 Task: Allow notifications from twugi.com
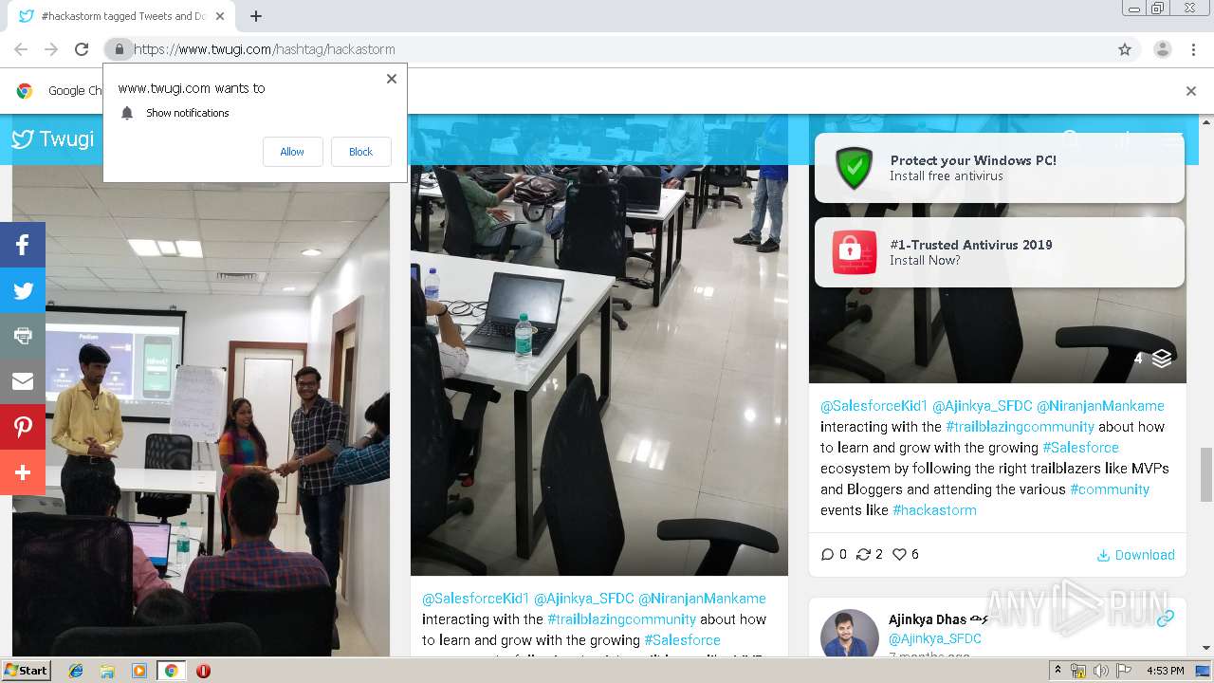point(292,152)
